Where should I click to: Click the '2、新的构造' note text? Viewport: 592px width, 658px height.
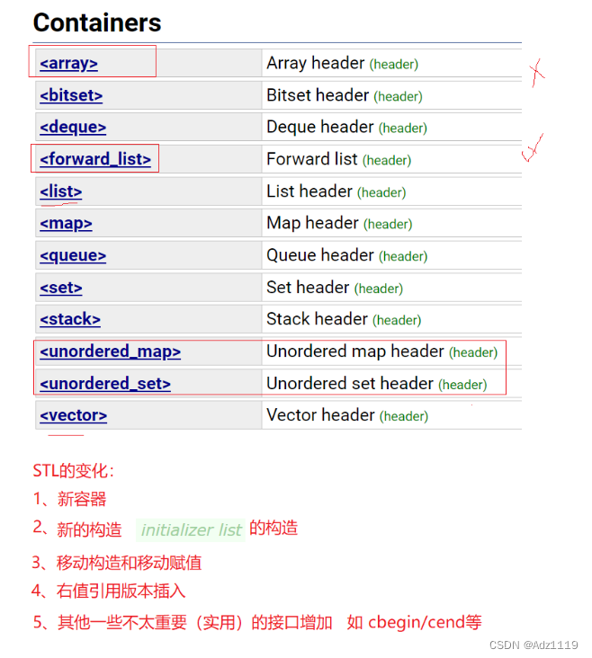pos(77,529)
